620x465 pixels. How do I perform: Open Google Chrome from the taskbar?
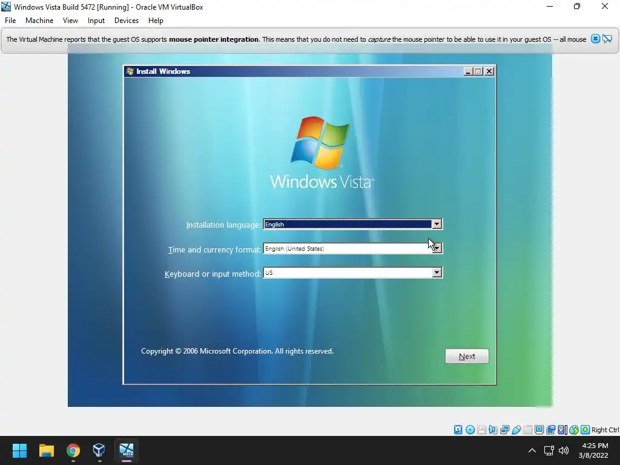(x=73, y=450)
